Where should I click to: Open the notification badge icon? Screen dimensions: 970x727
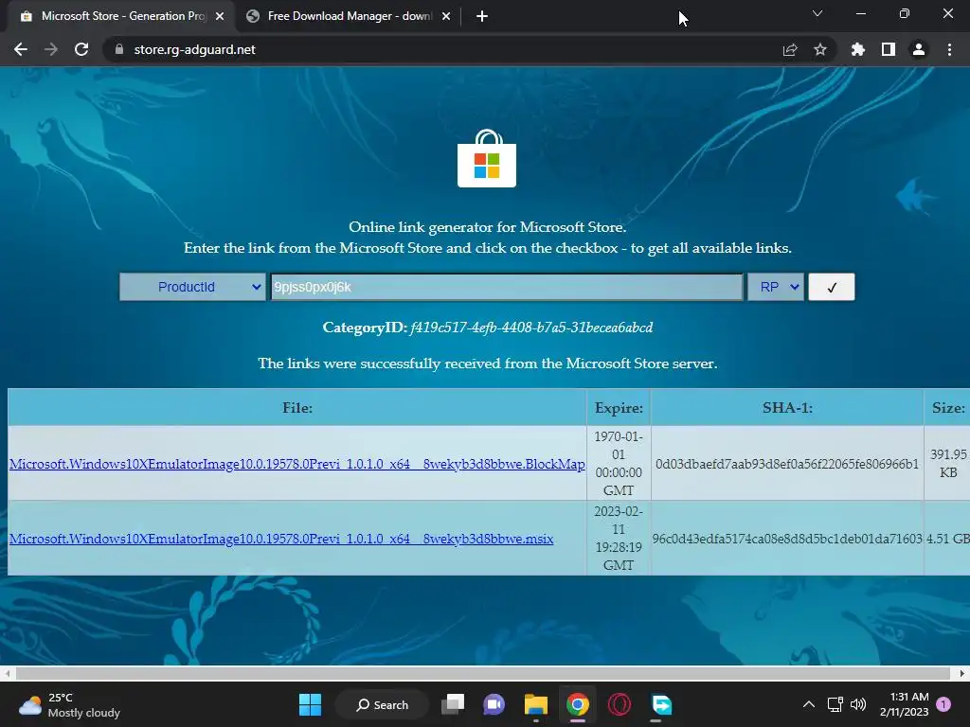tap(943, 704)
